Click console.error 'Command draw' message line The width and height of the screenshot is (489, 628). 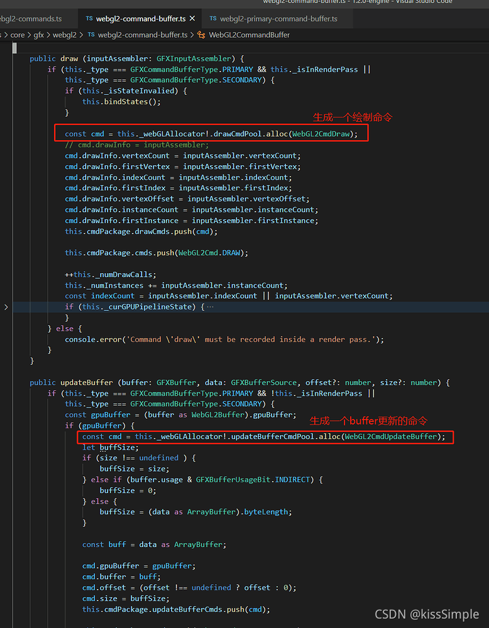[224, 340]
